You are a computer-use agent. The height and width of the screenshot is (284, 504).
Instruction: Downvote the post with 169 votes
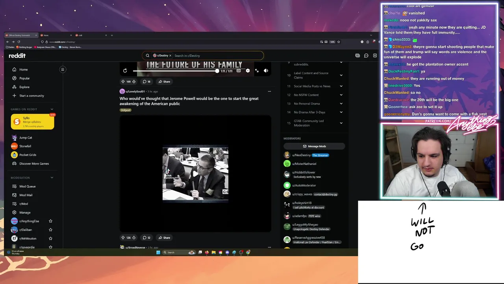coord(134,82)
